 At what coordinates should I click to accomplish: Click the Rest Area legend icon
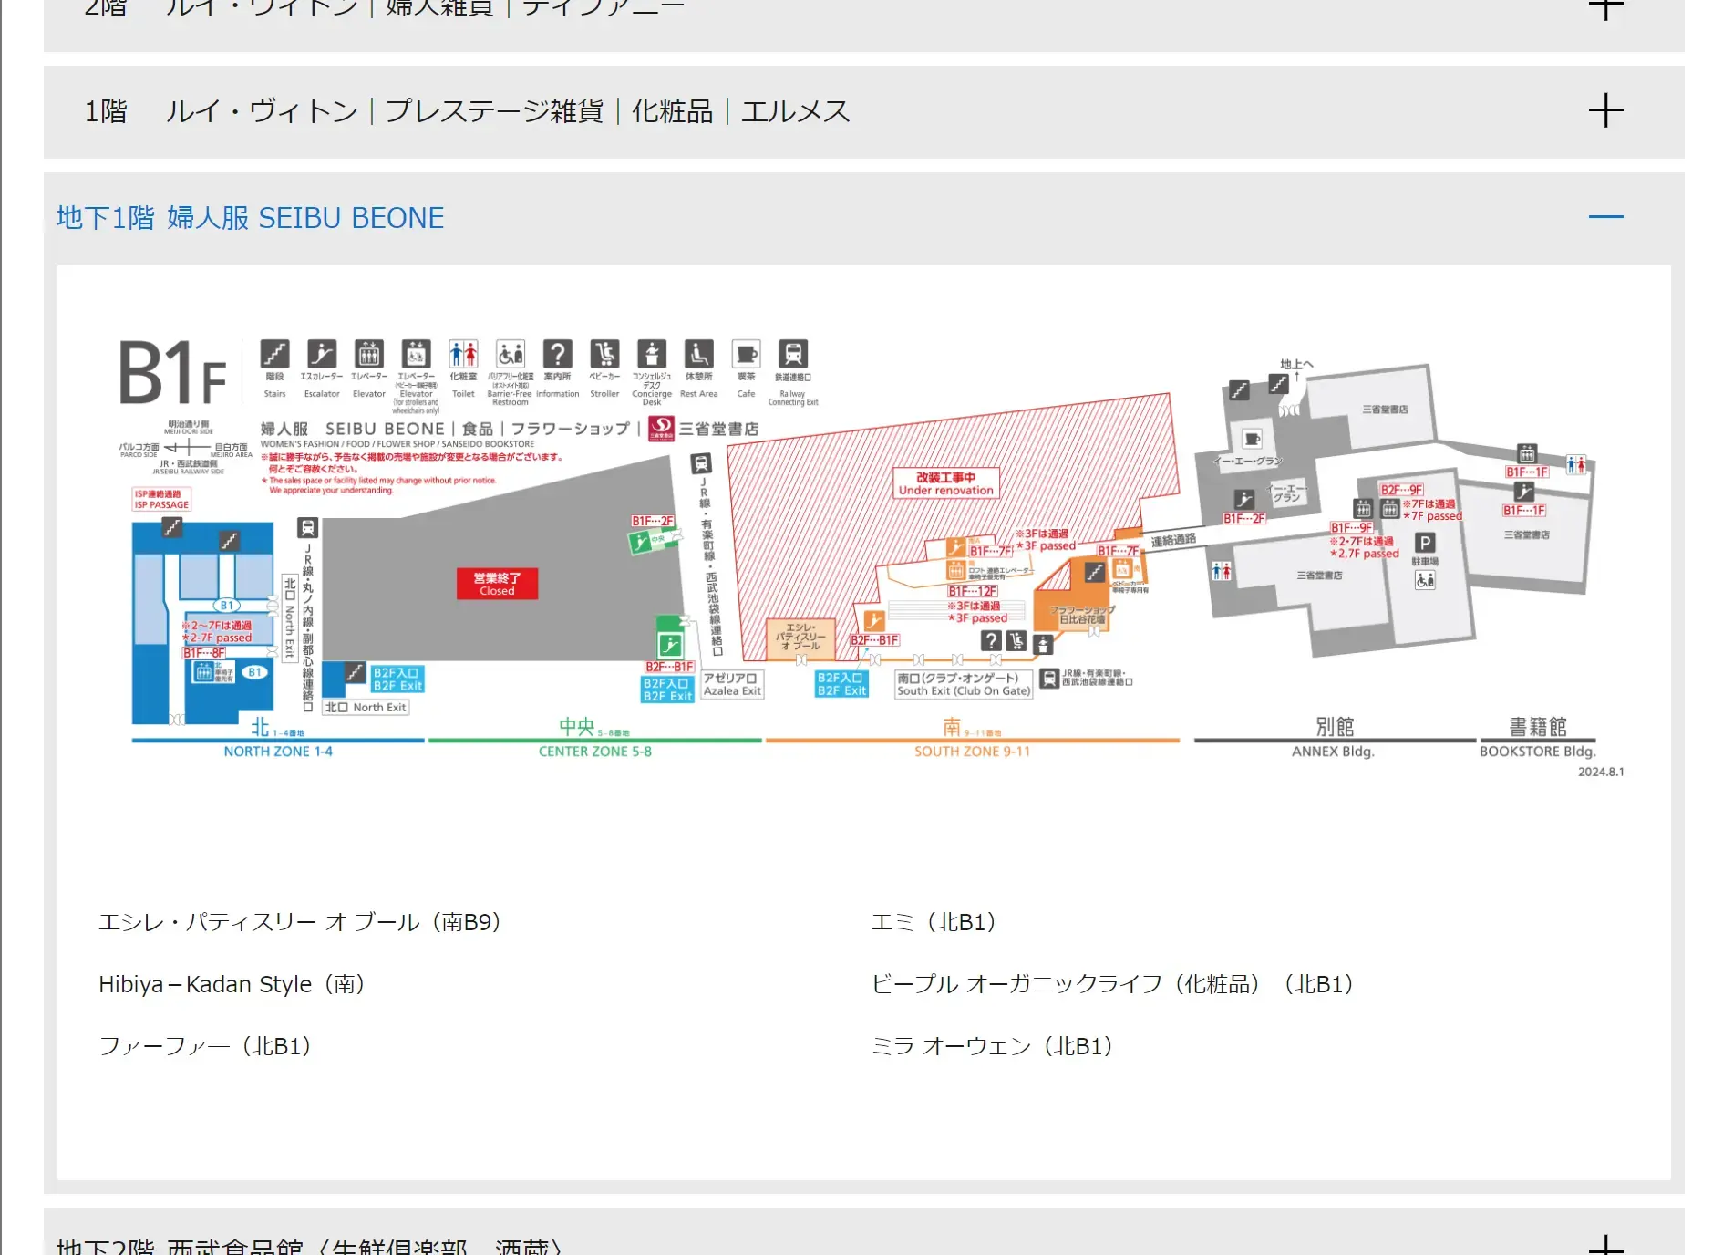pos(698,355)
